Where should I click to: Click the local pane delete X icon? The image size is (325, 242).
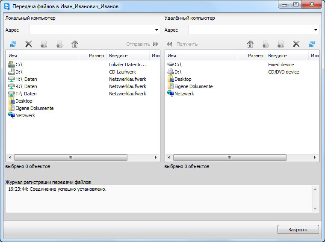point(29,44)
